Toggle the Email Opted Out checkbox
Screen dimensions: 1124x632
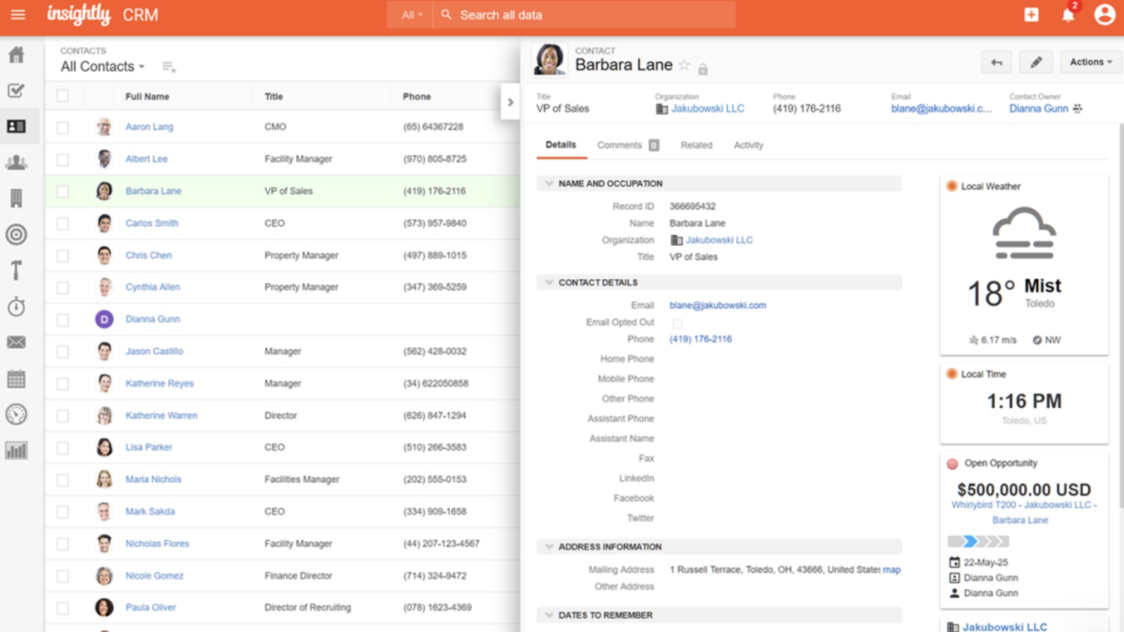(x=677, y=324)
